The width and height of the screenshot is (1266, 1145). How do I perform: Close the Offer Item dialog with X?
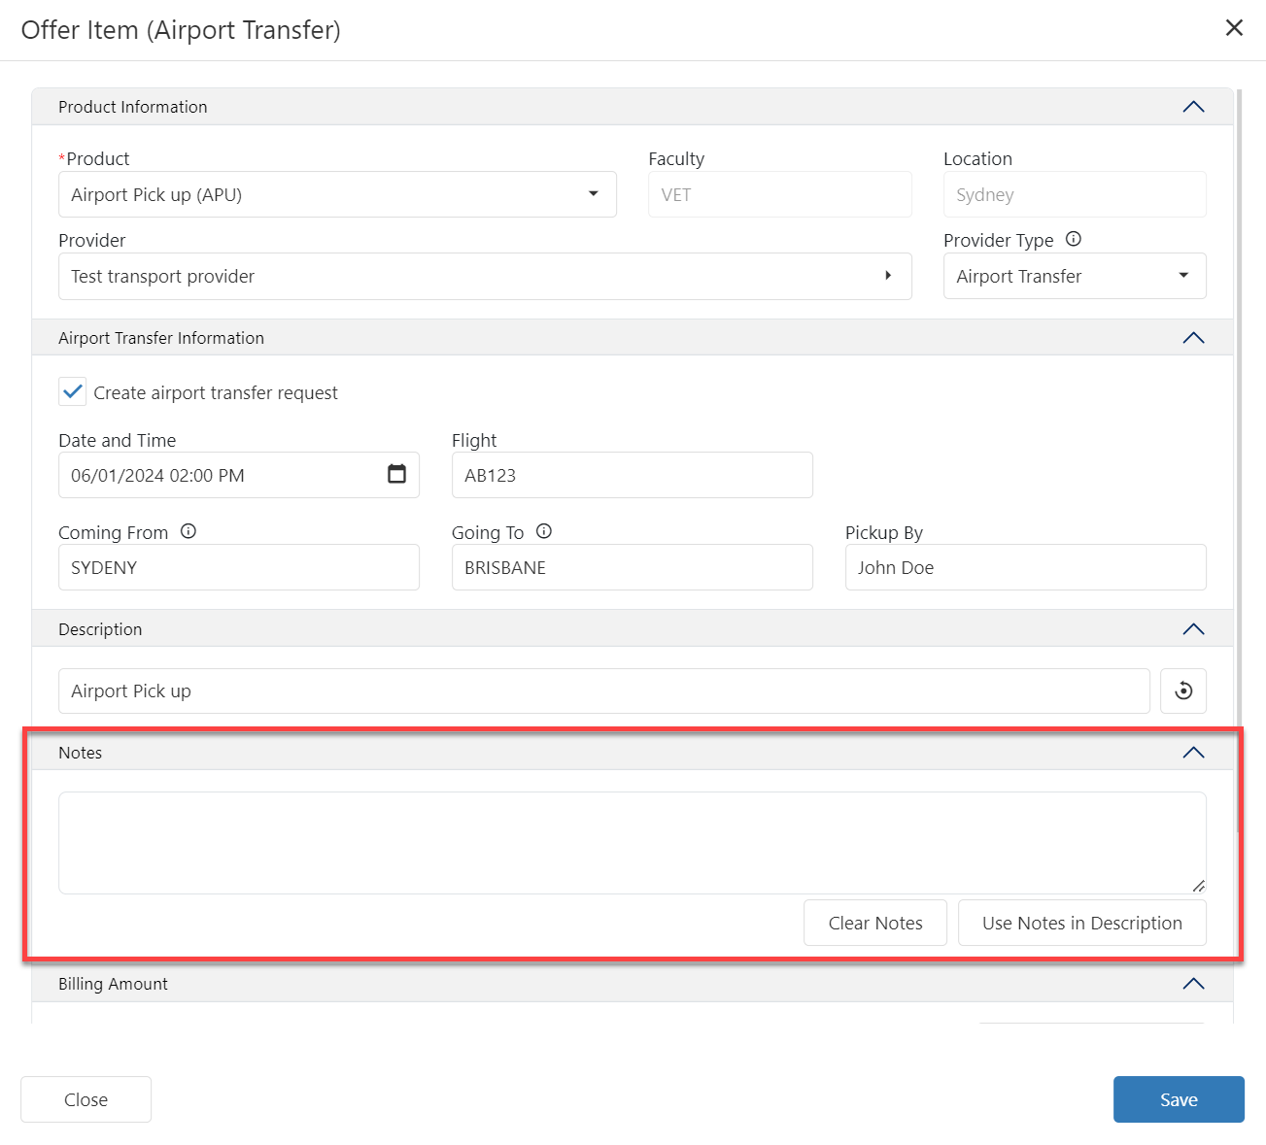pos(1234,28)
